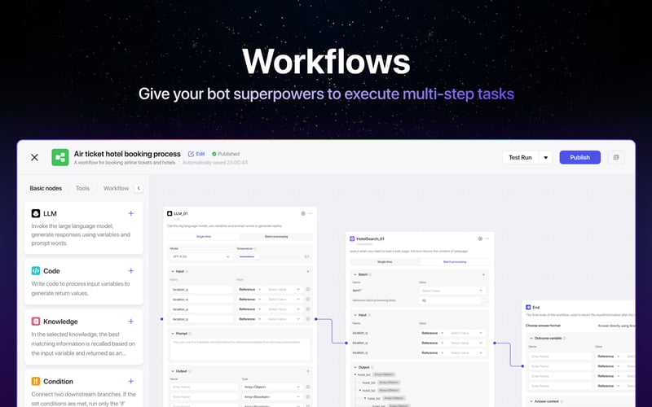This screenshot has width=652, height=407.
Task: Switch to the Tools tab
Action: (x=82, y=188)
